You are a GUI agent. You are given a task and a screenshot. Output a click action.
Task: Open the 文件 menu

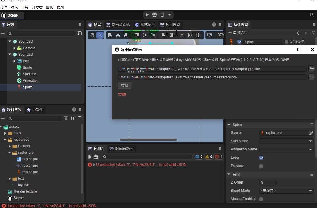(4, 7)
